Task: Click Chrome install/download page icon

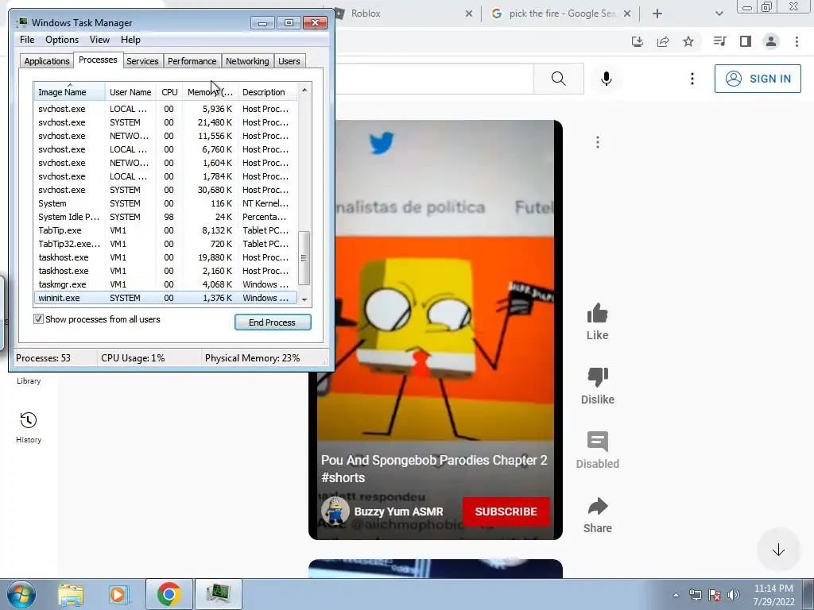Action: click(x=638, y=41)
